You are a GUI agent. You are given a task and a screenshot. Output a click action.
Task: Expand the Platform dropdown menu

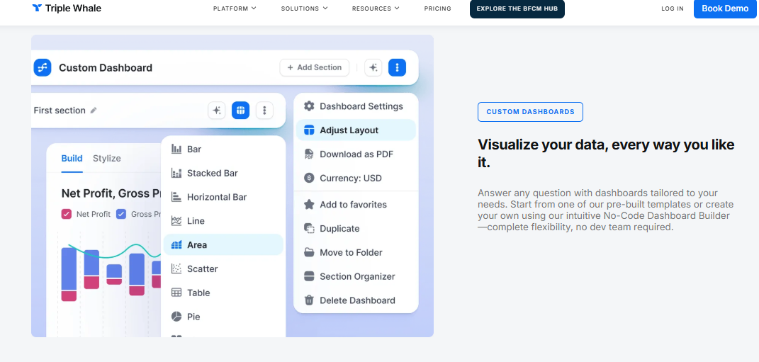click(x=235, y=9)
